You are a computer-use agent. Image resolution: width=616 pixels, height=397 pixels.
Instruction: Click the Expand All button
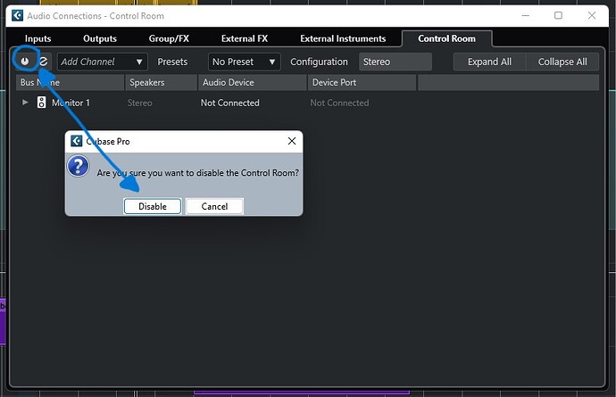tap(489, 62)
